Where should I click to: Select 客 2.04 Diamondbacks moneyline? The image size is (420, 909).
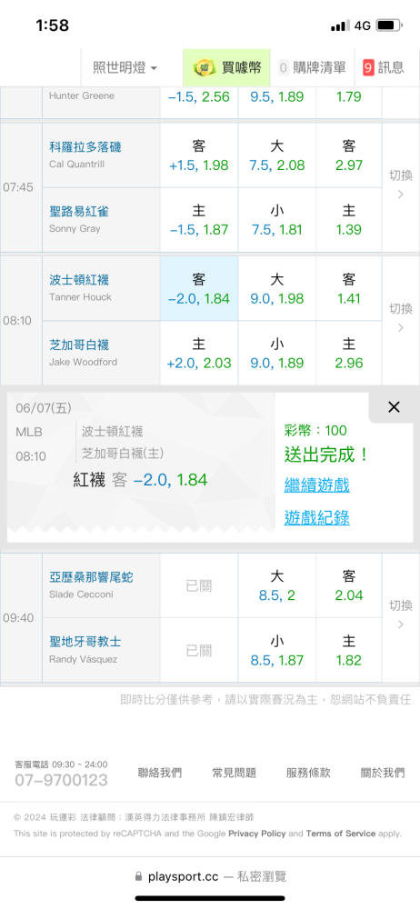coord(349,585)
